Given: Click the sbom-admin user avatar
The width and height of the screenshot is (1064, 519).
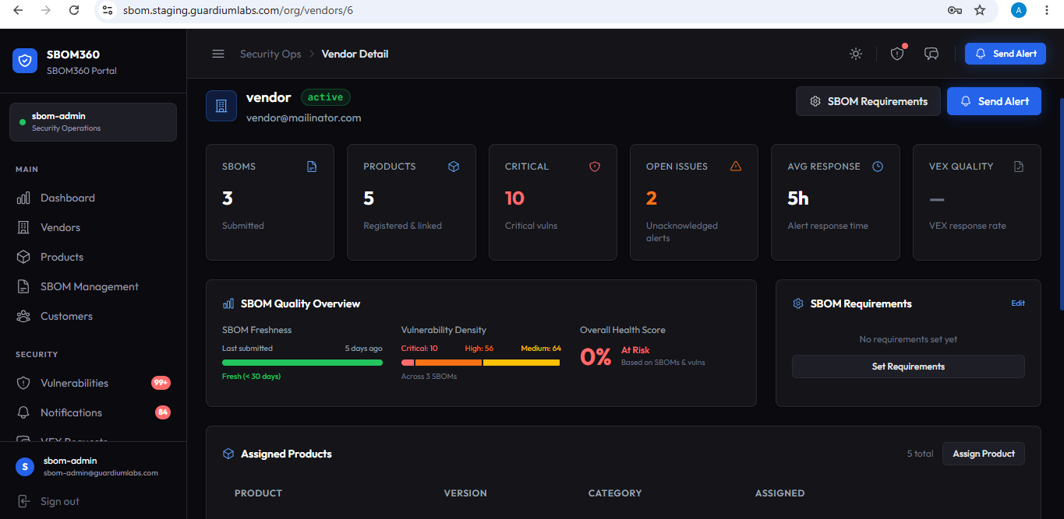Looking at the screenshot, I should (26, 467).
